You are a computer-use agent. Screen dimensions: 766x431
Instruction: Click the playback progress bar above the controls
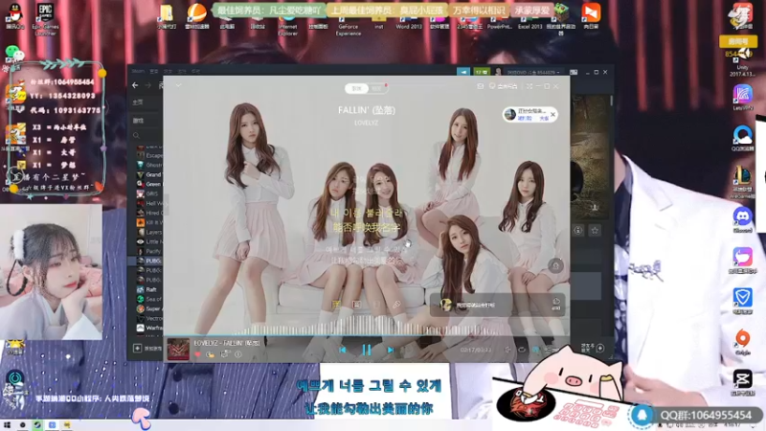367,336
